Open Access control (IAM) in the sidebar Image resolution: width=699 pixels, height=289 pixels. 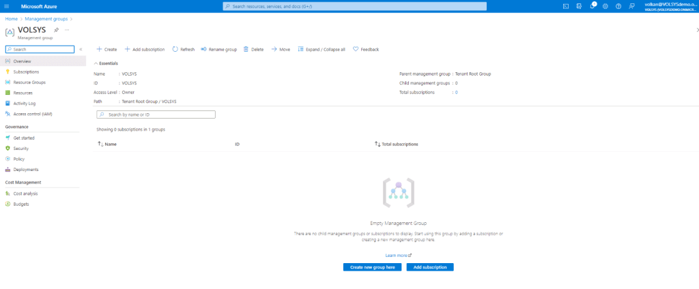pos(32,114)
